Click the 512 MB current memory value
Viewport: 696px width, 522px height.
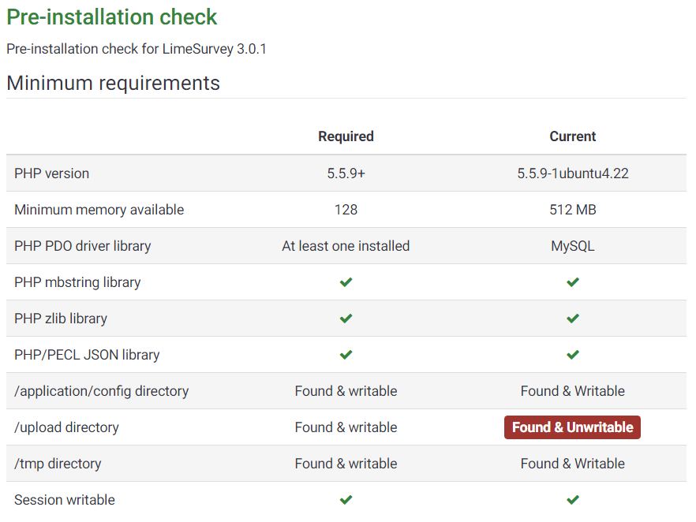click(x=573, y=210)
